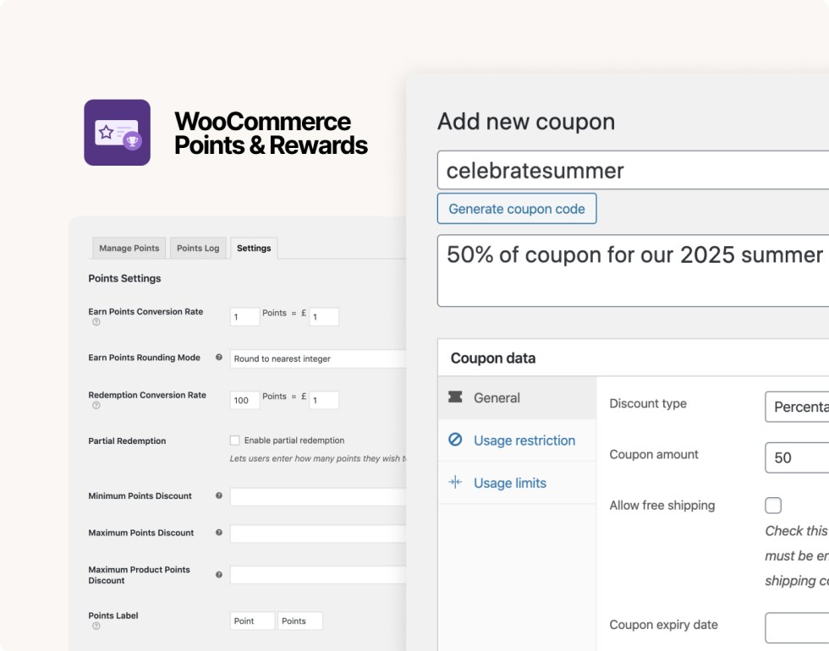This screenshot has height=651, width=829.
Task: Check the Allow free shipping checkbox
Action: (773, 506)
